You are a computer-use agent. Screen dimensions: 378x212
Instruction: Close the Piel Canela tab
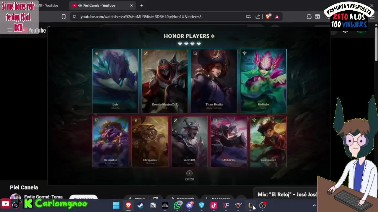pos(131,6)
